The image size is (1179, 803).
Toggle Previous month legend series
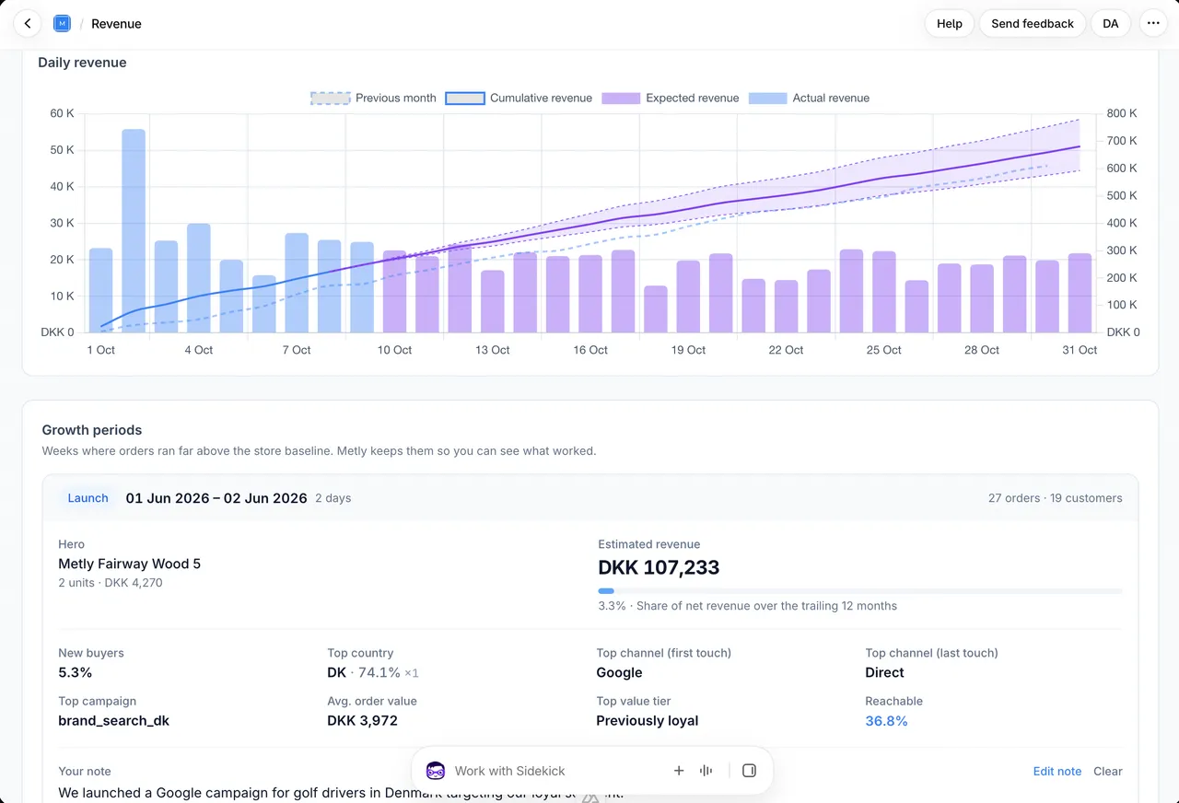373,98
